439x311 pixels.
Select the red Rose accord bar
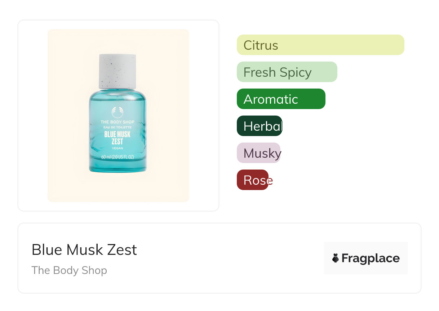coord(252,180)
